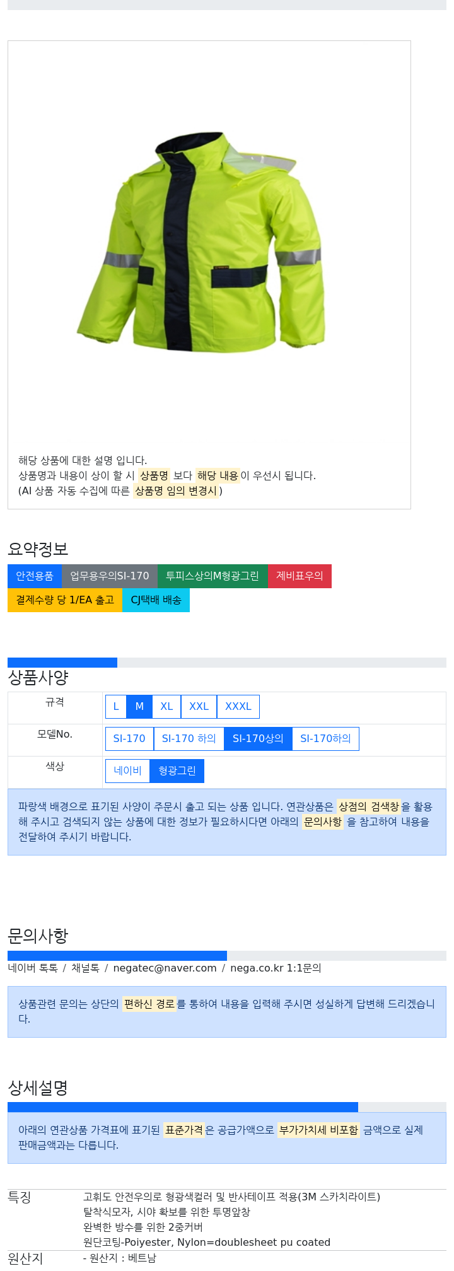Select size L option
Image resolution: width=454 pixels, height=1271 pixels.
point(116,707)
